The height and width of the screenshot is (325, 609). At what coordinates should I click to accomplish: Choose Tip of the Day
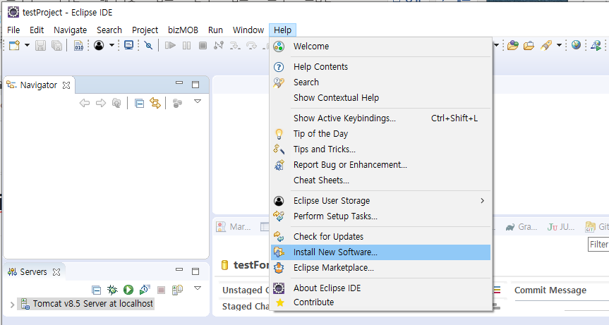[x=380, y=133]
